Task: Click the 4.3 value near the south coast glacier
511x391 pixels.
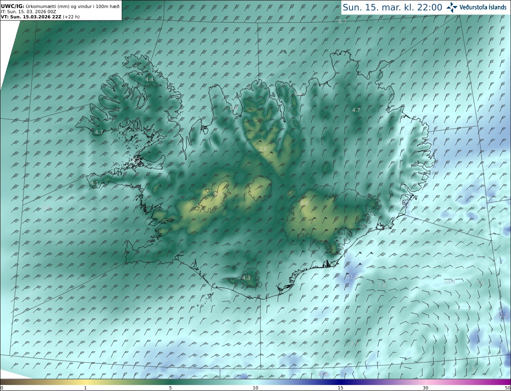Action: 246,277
